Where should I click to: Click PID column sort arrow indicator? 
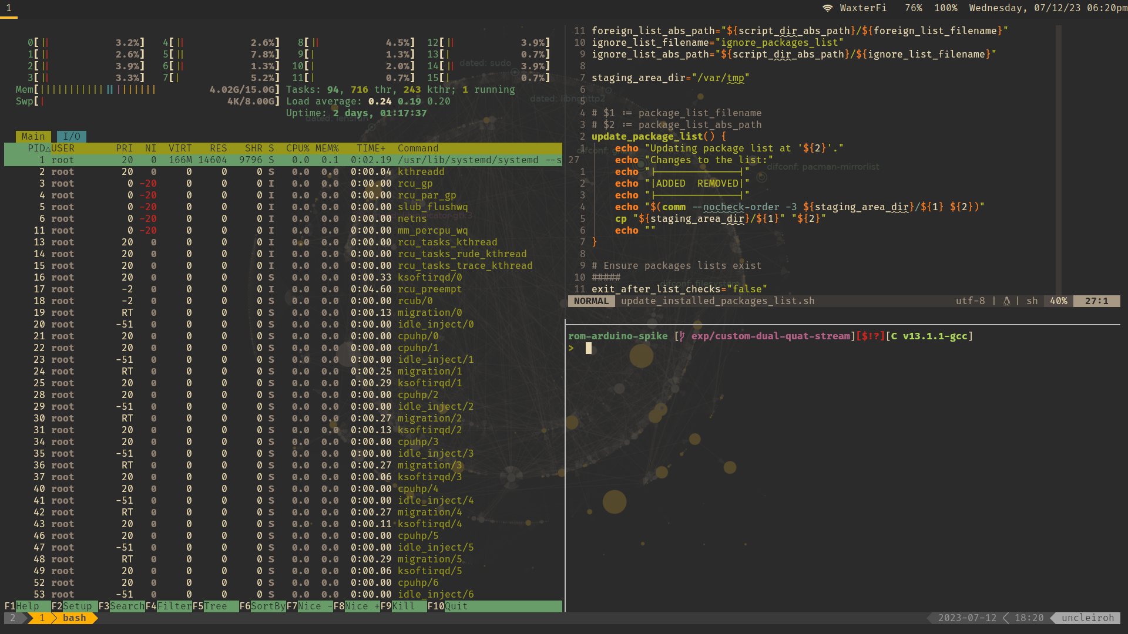(48, 149)
